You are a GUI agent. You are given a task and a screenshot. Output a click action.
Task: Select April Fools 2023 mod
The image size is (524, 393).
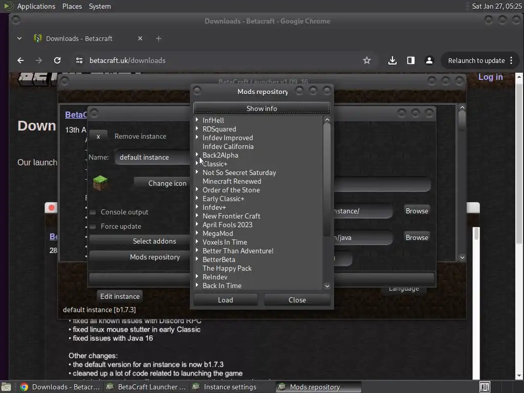coord(228,225)
